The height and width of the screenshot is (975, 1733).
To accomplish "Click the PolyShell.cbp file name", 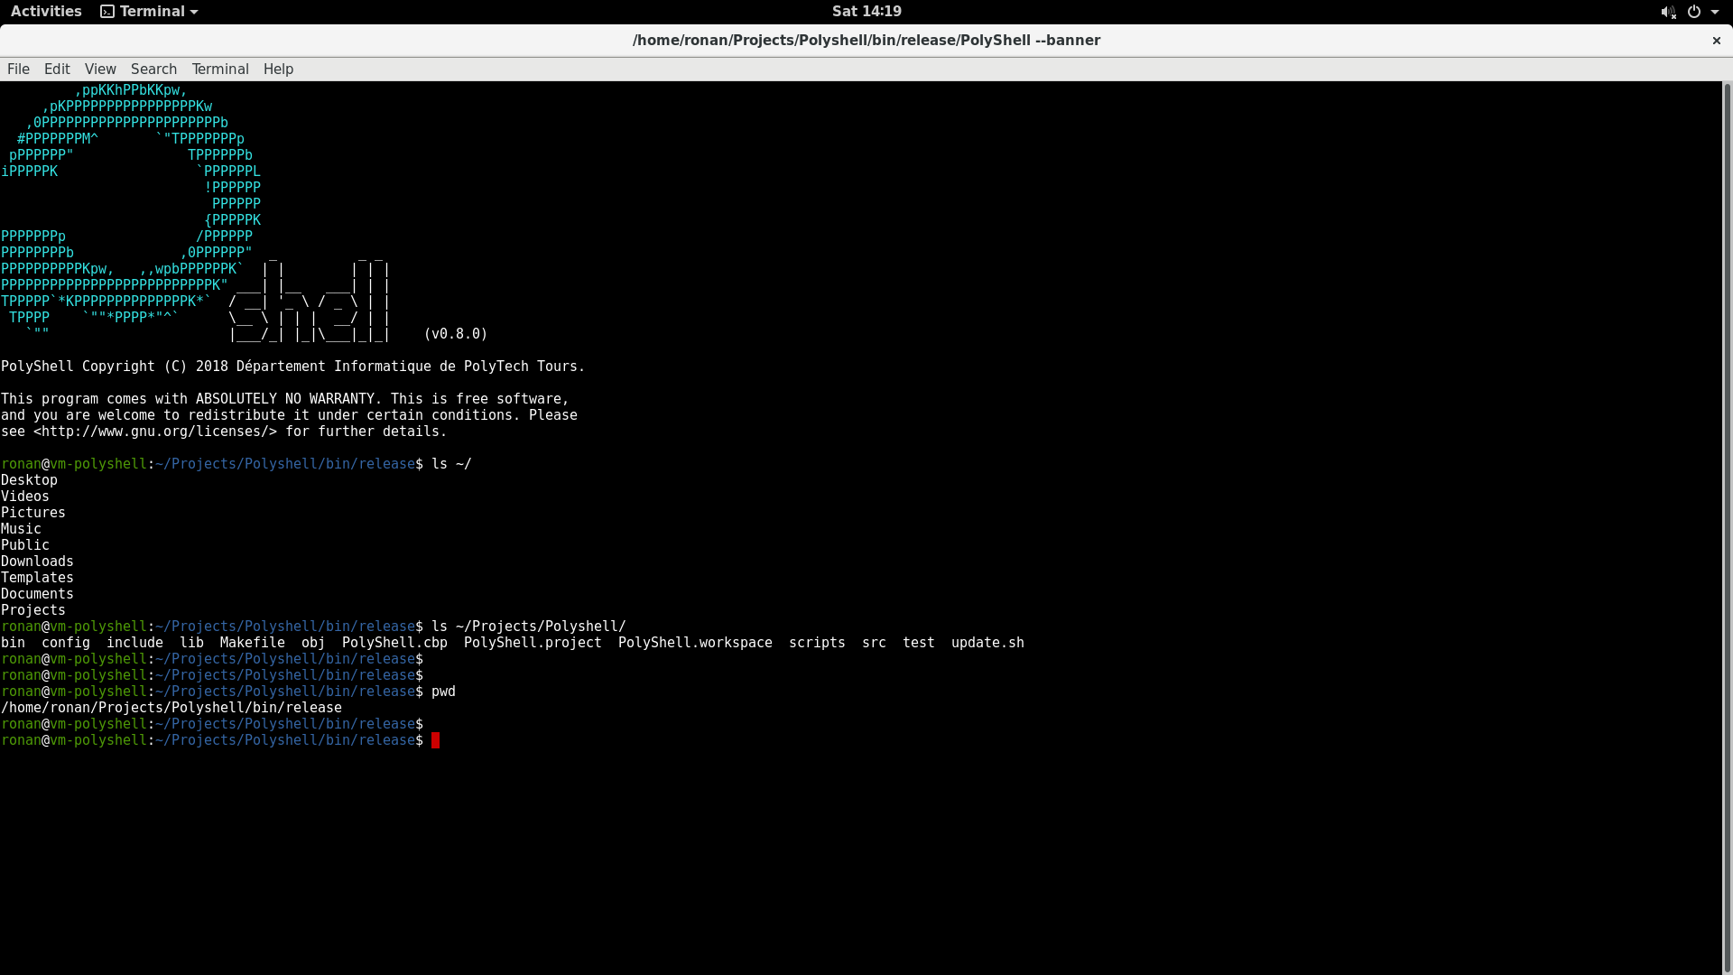I will [x=394, y=643].
